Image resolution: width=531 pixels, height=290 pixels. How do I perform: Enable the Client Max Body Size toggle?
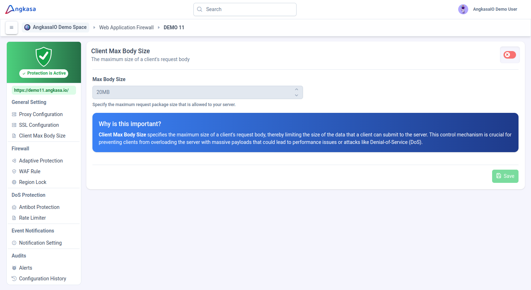pos(510,55)
